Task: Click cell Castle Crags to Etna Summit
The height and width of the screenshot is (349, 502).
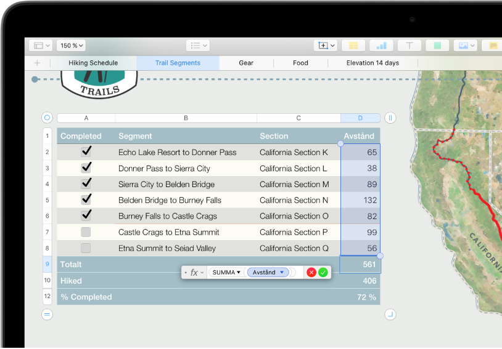Action: (186, 232)
